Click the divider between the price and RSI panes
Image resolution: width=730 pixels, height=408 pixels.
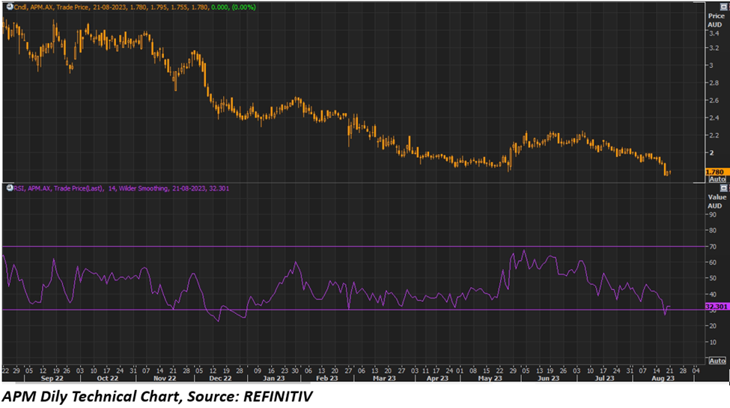point(352,182)
